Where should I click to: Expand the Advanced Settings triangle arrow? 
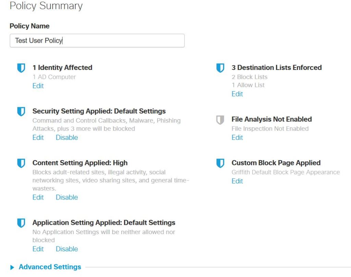click(13, 267)
